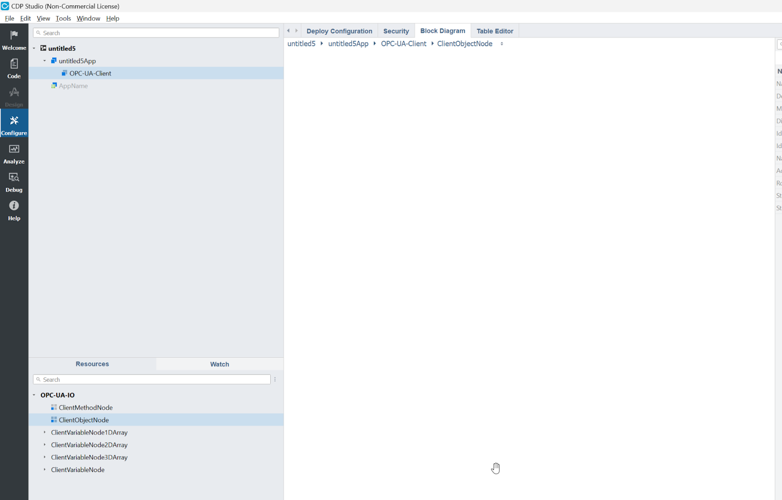This screenshot has width=782, height=500.
Task: Switch to the Watch panel tab
Action: (219, 364)
